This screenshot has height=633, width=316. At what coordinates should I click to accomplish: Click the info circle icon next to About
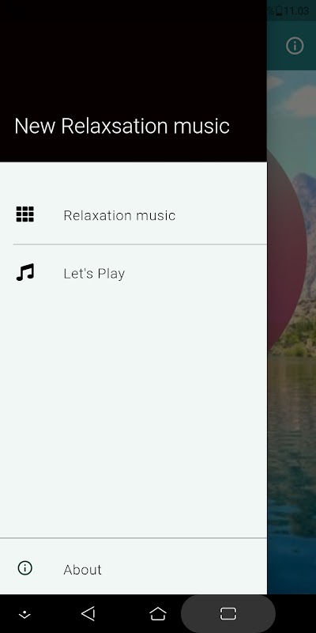click(x=25, y=568)
